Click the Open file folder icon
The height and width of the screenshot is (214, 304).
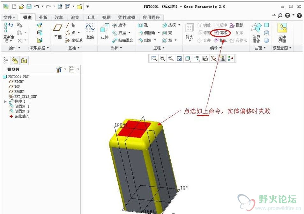pos(21,7)
